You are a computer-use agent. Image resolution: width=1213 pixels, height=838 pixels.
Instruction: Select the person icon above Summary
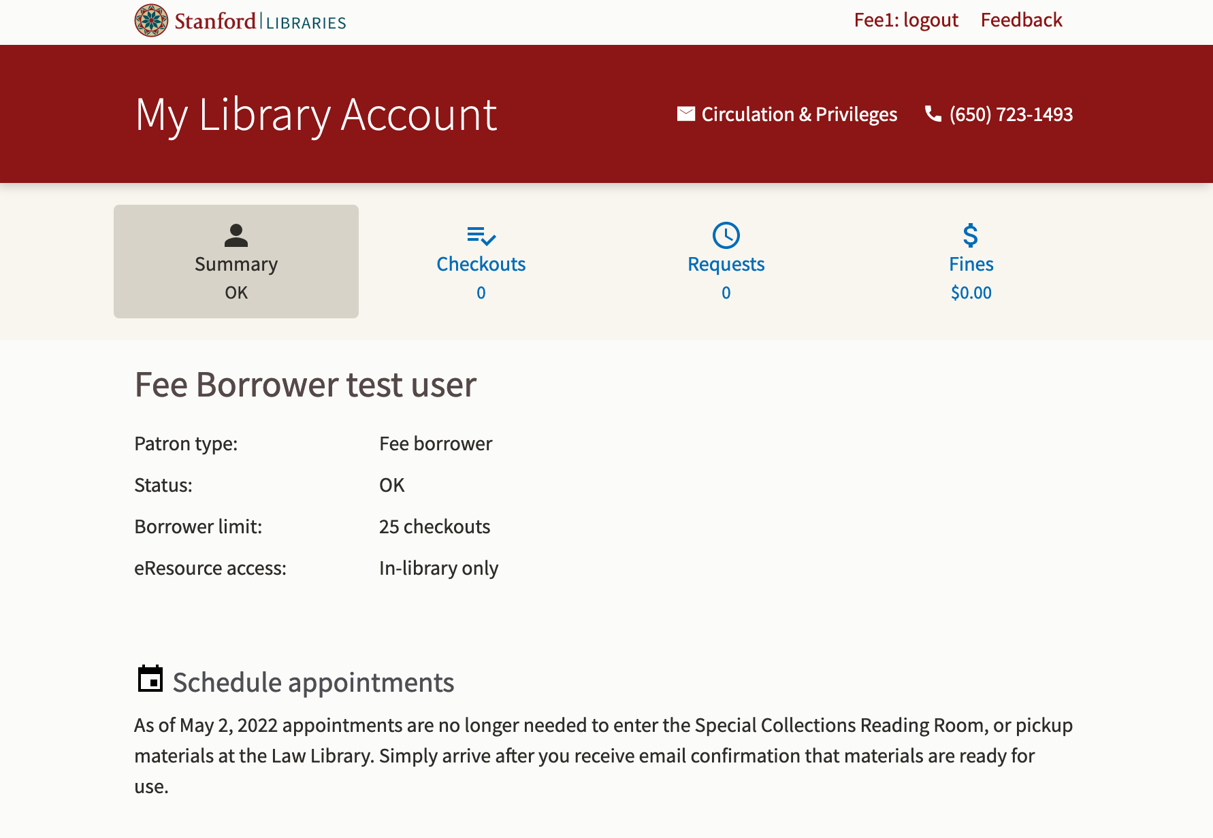point(236,237)
